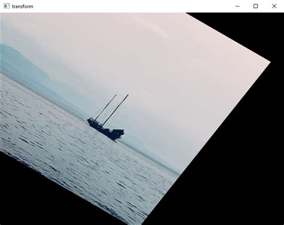
Task: Click the window icon beside the transform title
Action: click(7, 6)
